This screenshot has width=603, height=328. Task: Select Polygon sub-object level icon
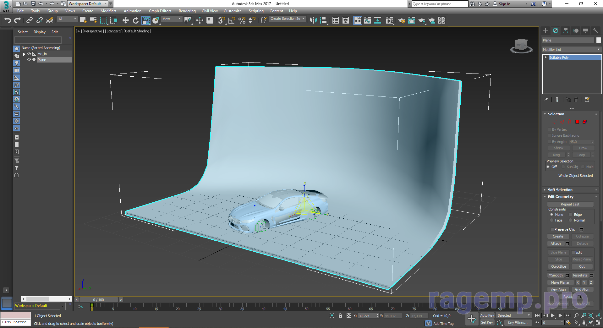(577, 122)
